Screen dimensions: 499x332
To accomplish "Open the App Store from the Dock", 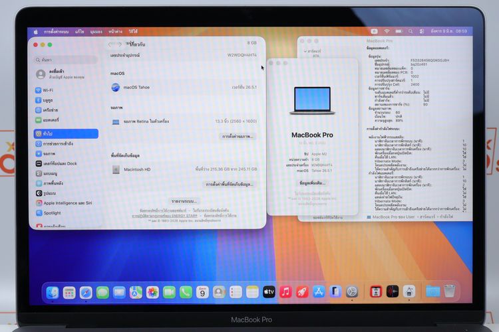I will coord(319,291).
